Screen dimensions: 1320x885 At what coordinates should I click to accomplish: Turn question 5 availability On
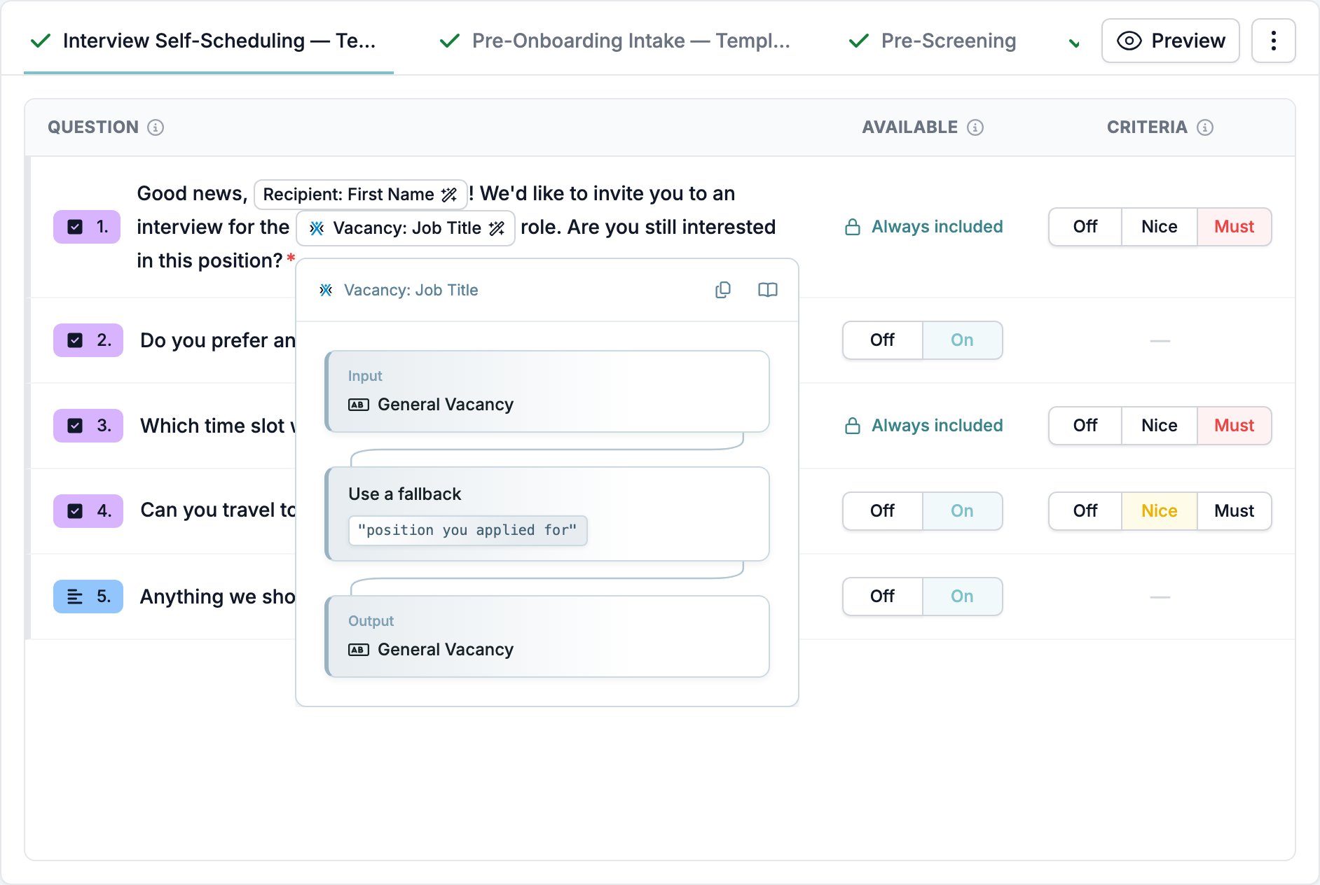point(962,597)
